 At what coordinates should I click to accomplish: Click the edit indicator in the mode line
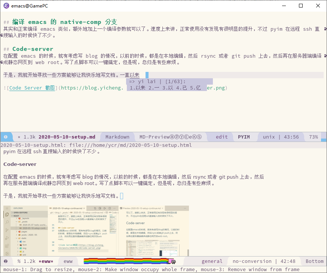pyautogui.click(x=221, y=137)
